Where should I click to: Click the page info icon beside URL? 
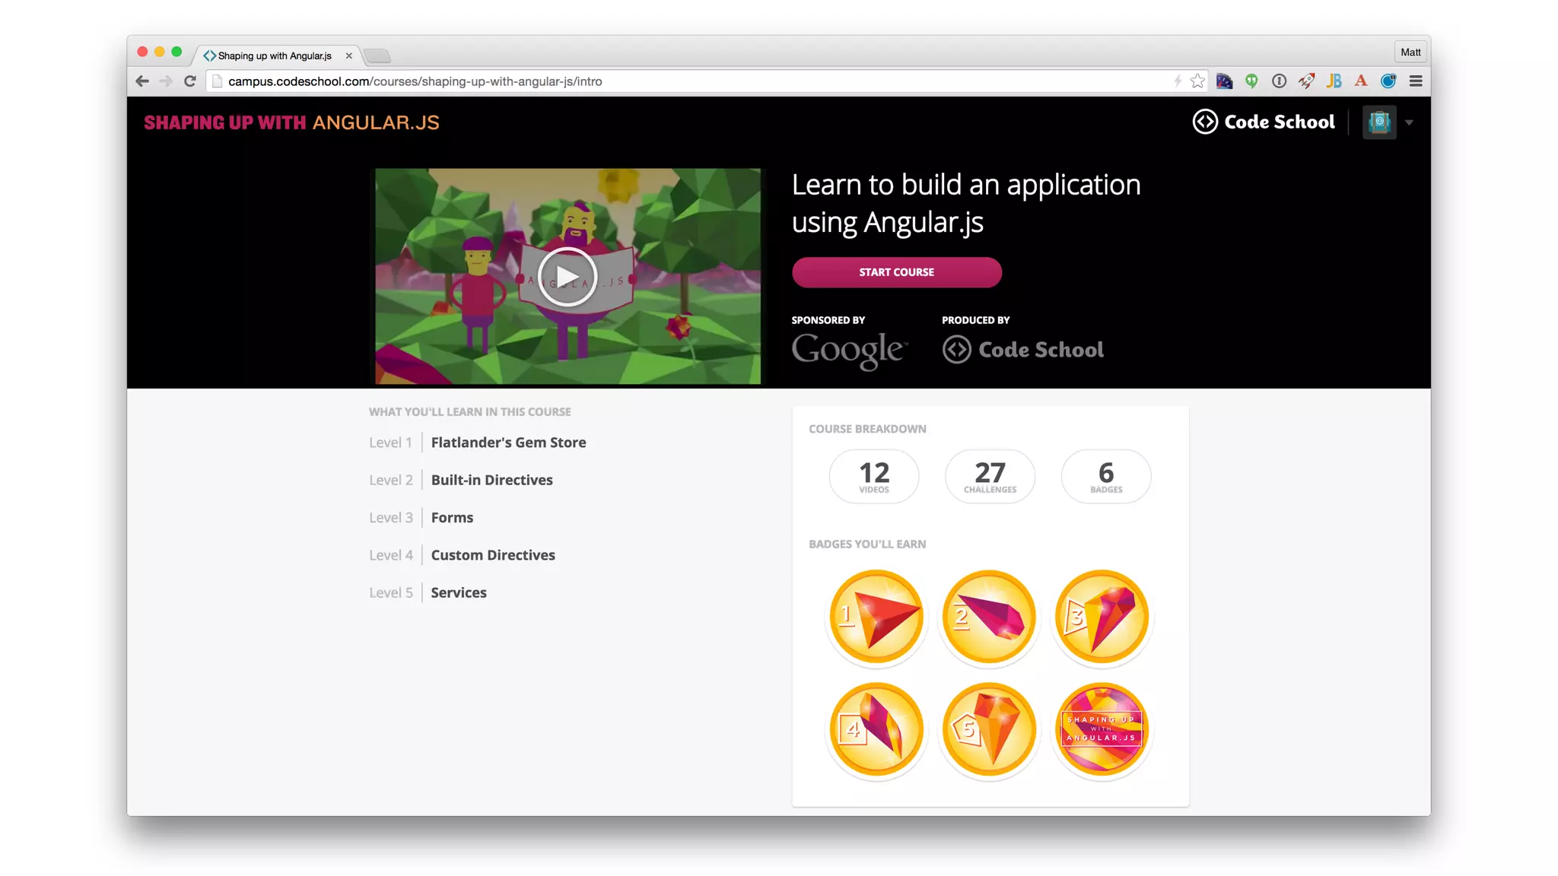click(217, 81)
